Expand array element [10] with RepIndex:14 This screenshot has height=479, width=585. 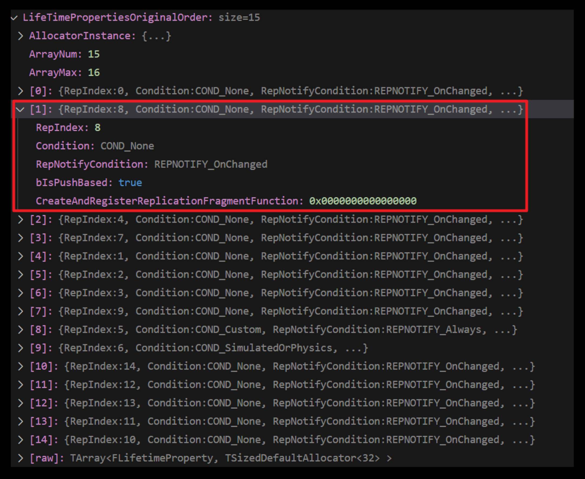point(20,366)
